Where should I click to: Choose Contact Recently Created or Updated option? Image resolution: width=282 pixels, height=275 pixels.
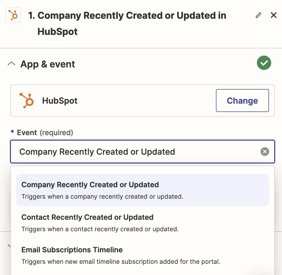click(87, 217)
